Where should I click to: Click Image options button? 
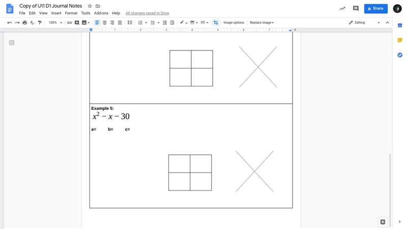pyautogui.click(x=234, y=22)
